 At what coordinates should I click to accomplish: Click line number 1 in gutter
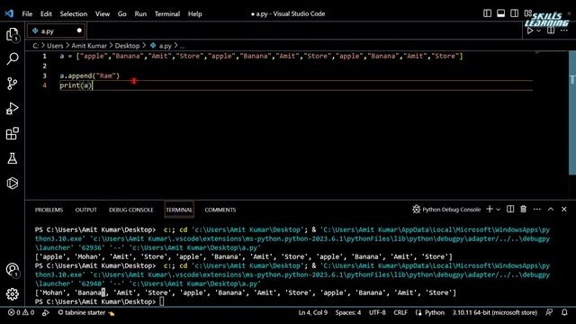click(x=44, y=56)
